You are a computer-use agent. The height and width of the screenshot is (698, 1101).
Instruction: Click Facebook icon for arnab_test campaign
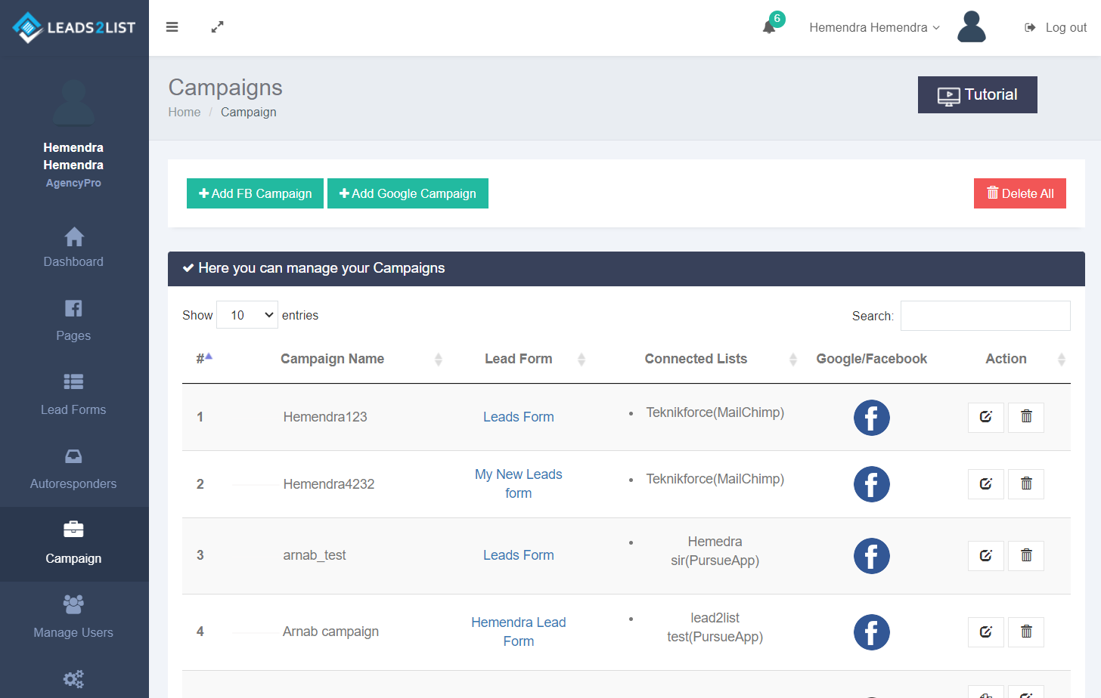[x=871, y=556]
